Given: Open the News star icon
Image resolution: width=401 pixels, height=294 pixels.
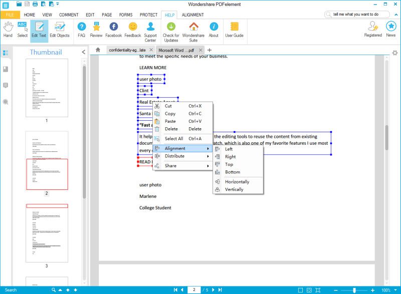Looking at the screenshot, I should (391, 30).
